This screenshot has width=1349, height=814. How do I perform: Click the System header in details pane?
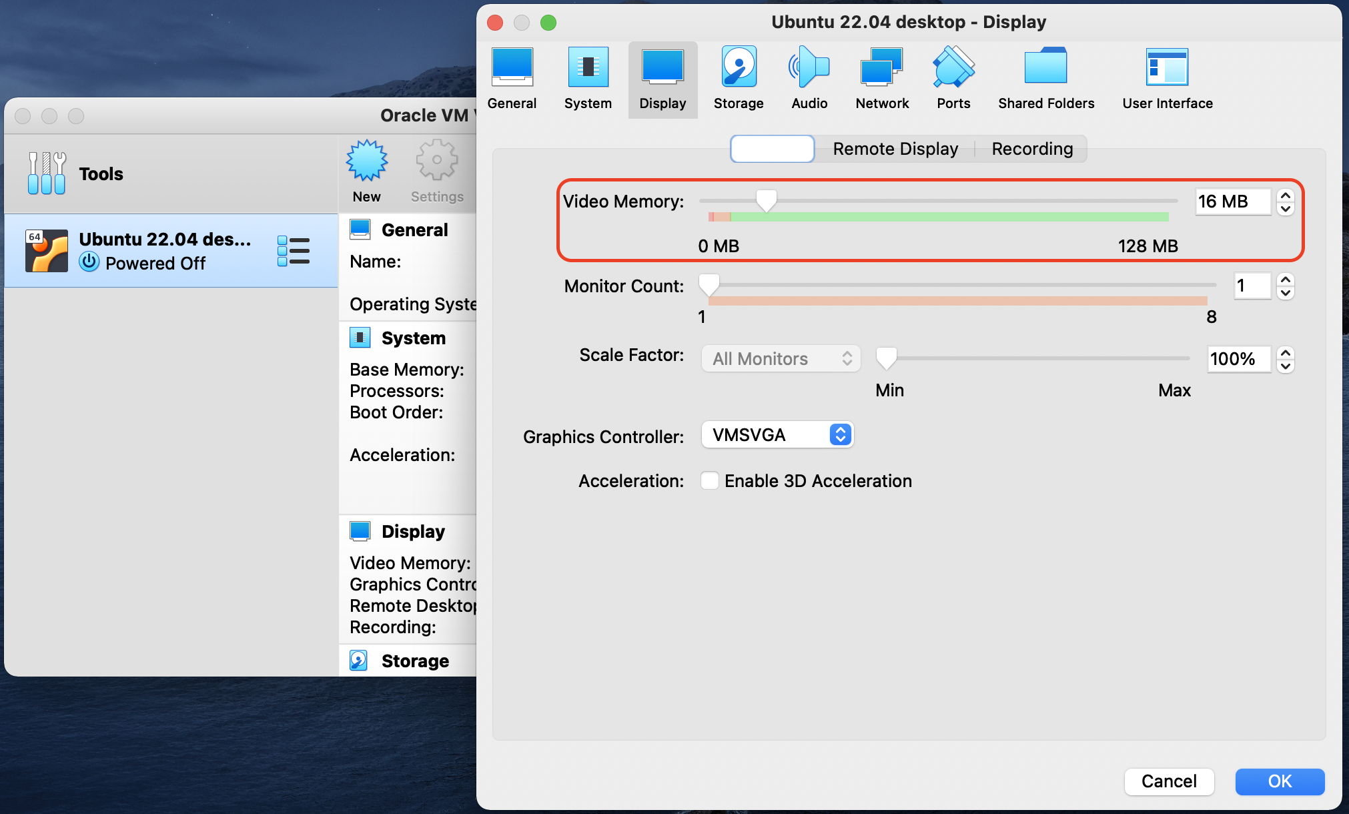(x=413, y=338)
